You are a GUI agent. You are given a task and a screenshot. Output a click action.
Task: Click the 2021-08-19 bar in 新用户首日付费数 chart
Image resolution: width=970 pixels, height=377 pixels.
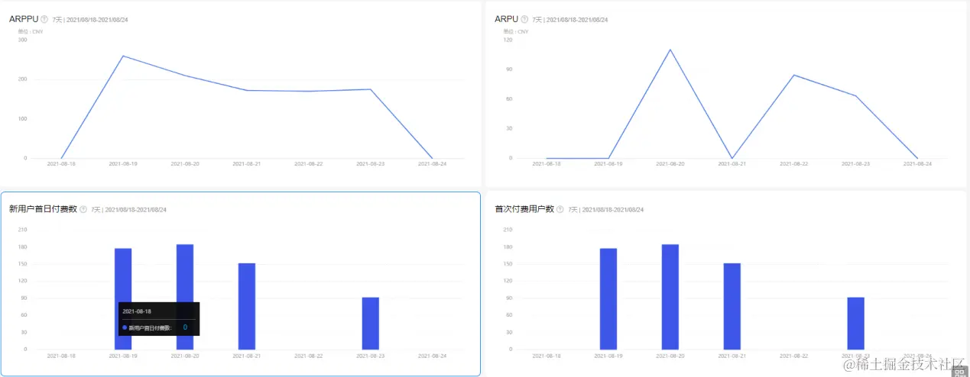click(x=123, y=298)
